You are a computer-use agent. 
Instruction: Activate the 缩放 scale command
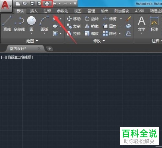pos(92,34)
